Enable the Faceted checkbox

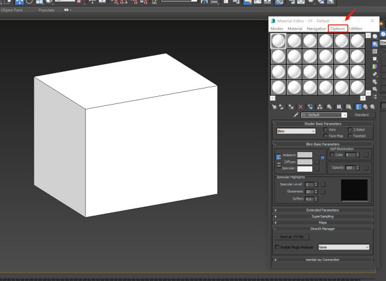click(x=350, y=135)
